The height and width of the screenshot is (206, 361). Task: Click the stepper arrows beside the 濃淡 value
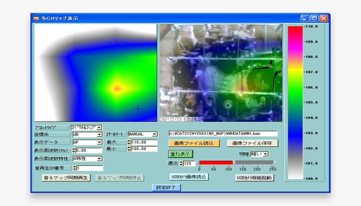tap(181, 164)
